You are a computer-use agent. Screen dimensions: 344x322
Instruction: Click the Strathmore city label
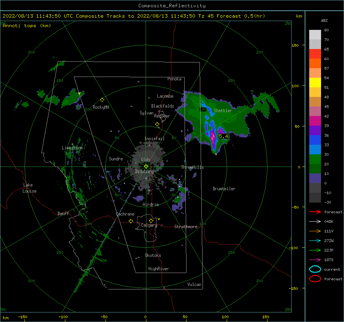[186, 227]
